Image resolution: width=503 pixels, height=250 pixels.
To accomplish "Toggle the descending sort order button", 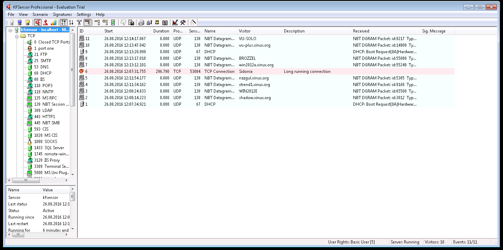I will click(71, 22).
